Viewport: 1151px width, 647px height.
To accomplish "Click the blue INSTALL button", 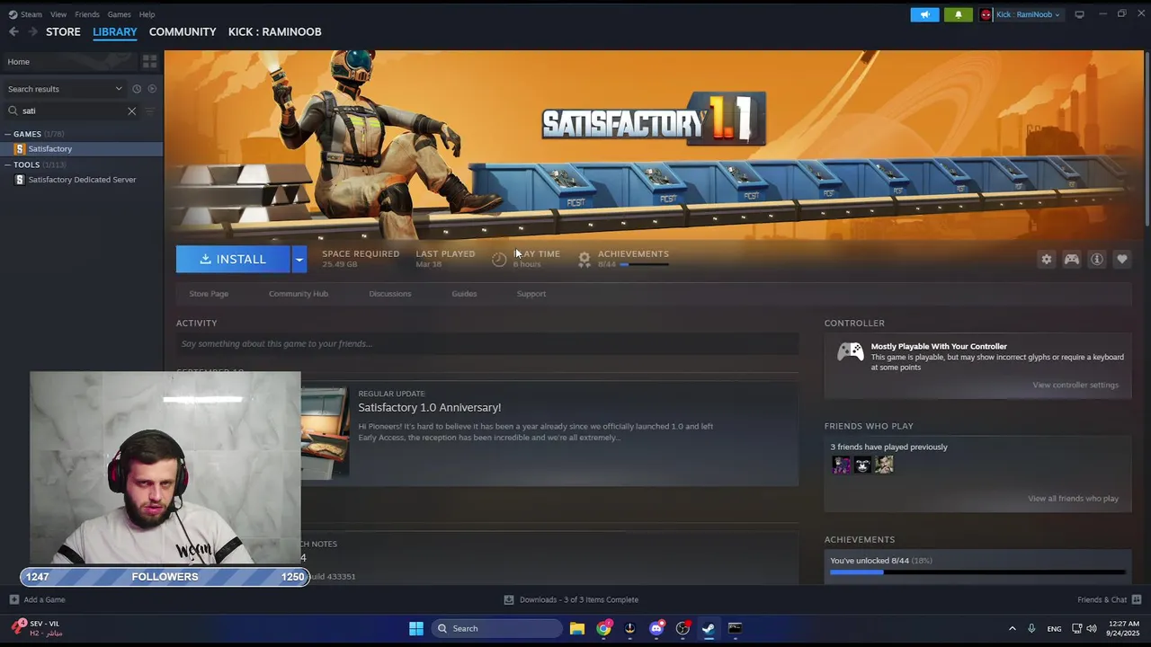I will pos(233,259).
